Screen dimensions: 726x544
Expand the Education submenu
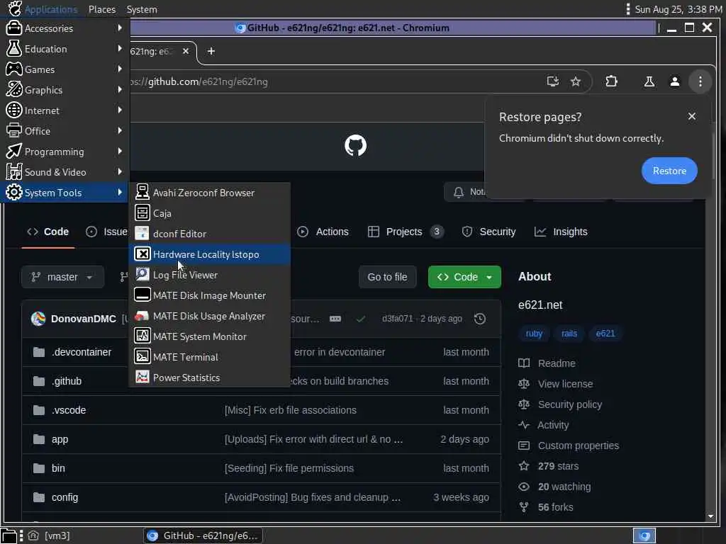(65, 49)
